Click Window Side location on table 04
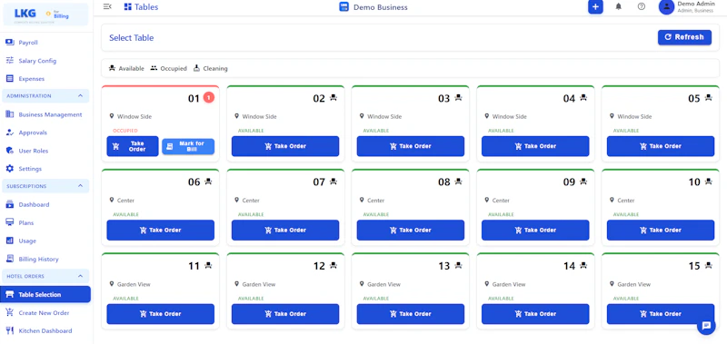727x344 pixels. click(x=510, y=117)
